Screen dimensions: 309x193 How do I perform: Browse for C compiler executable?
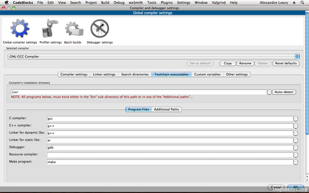click(295, 119)
